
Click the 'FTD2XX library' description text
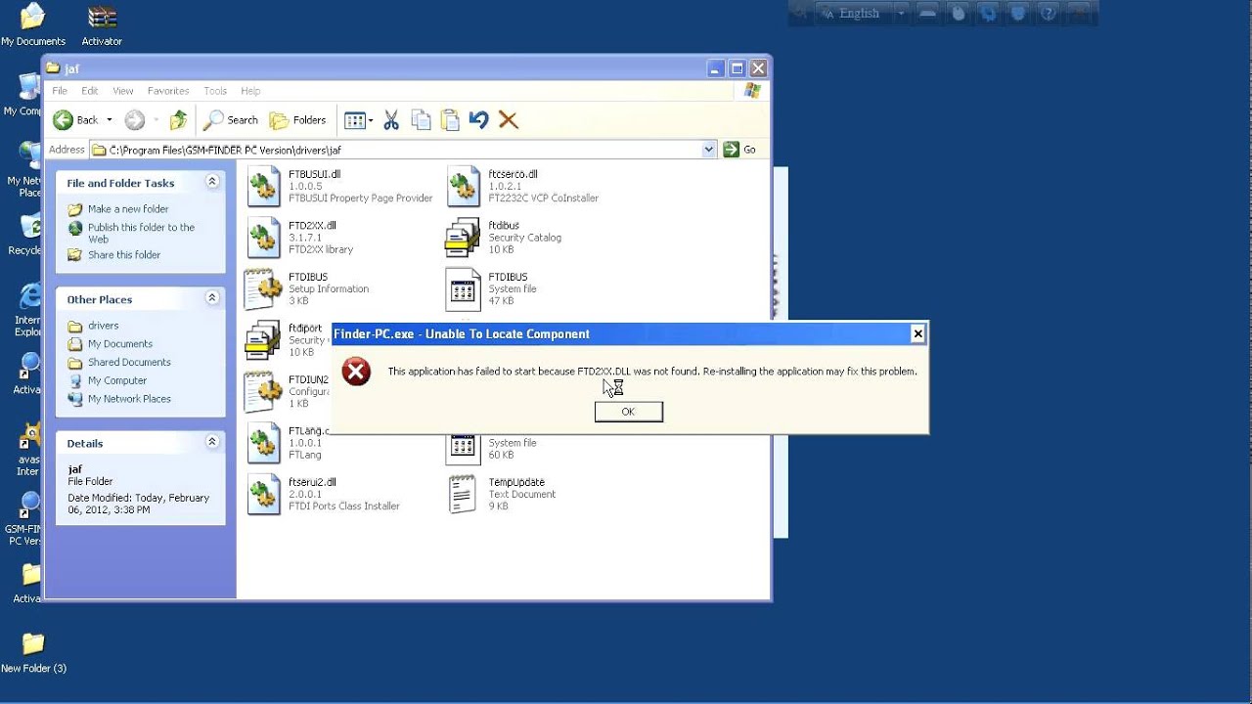tap(321, 250)
